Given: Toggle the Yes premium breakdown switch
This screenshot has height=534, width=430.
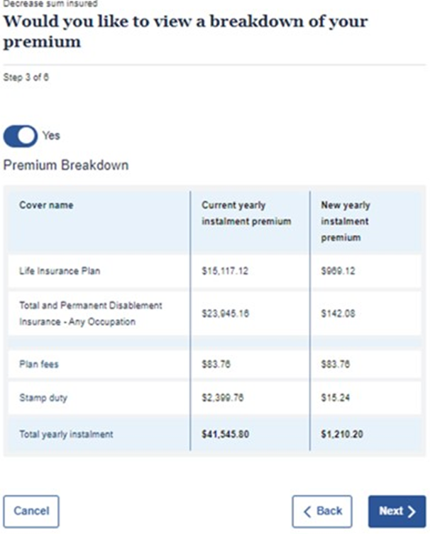Looking at the screenshot, I should [21, 136].
